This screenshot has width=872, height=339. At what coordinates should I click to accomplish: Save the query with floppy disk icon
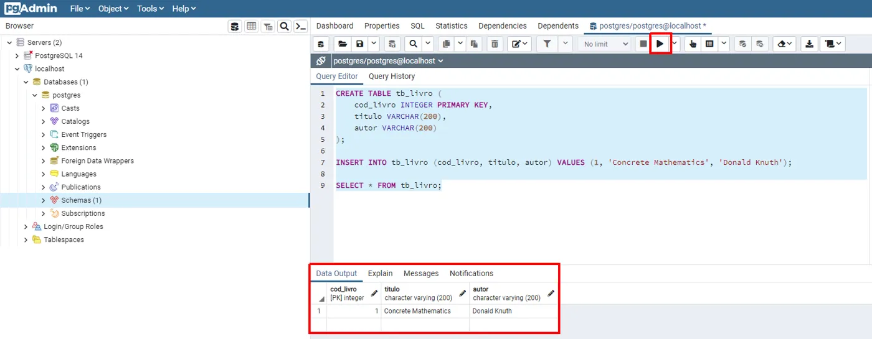(x=359, y=44)
